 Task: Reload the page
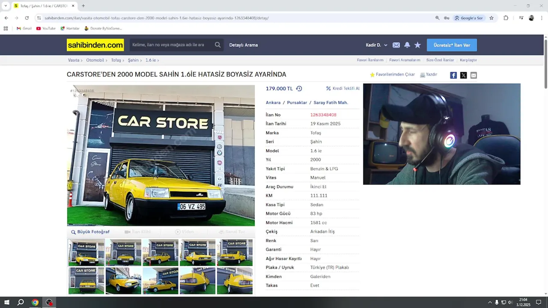click(27, 18)
